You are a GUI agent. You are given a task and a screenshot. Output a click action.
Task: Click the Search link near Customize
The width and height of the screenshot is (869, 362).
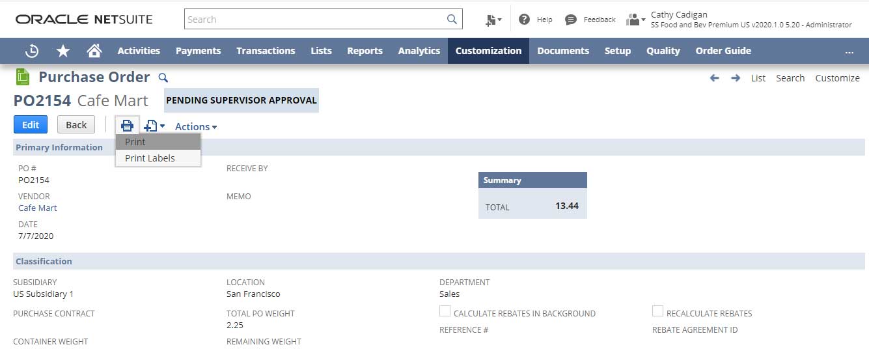point(790,78)
